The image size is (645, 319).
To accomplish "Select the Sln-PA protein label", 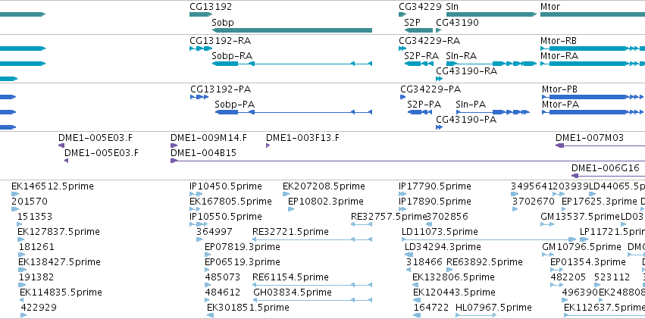I will click(x=471, y=105).
